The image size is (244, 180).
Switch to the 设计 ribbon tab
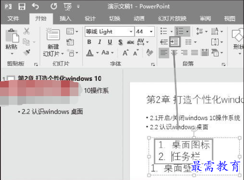[90, 18]
